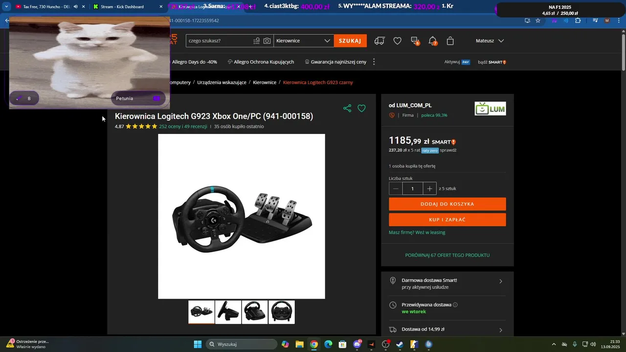Select fourth thumbnail with front wheel view
This screenshot has width=626, height=352.
coord(282,312)
